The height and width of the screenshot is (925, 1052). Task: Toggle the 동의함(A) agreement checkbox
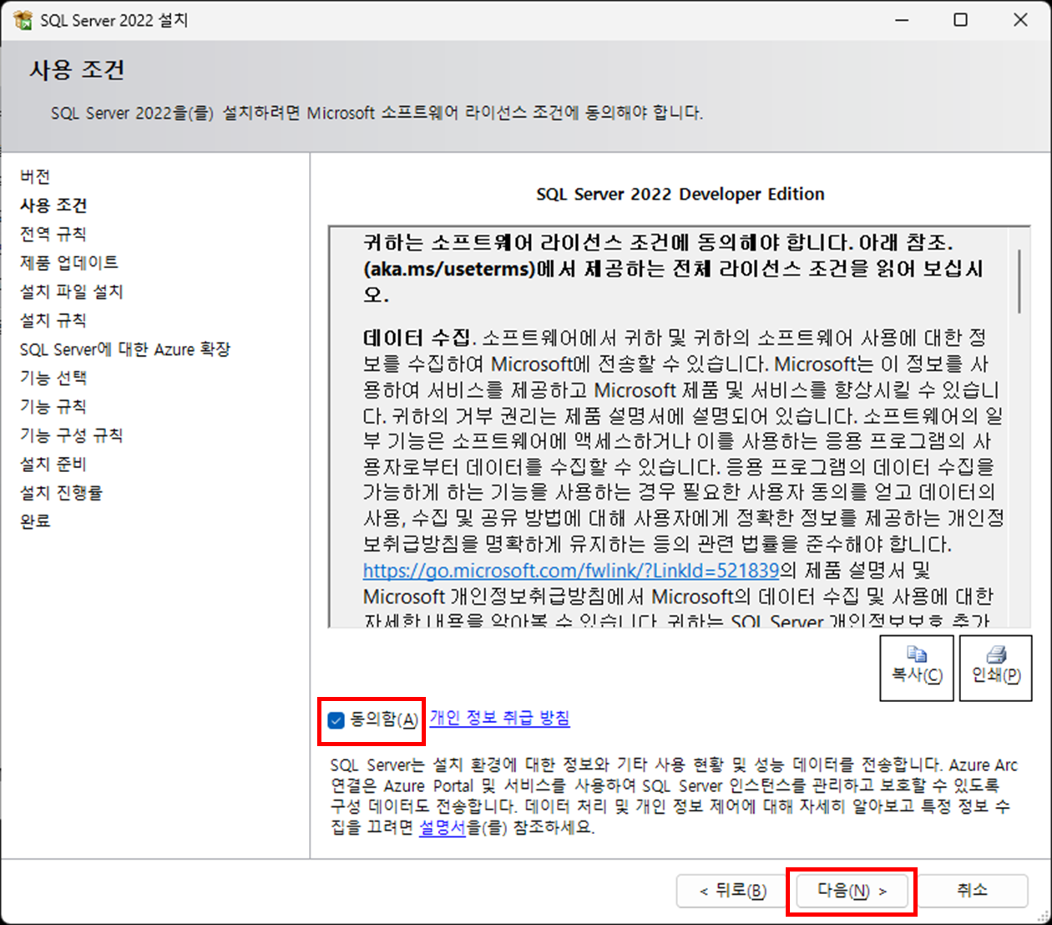336,720
